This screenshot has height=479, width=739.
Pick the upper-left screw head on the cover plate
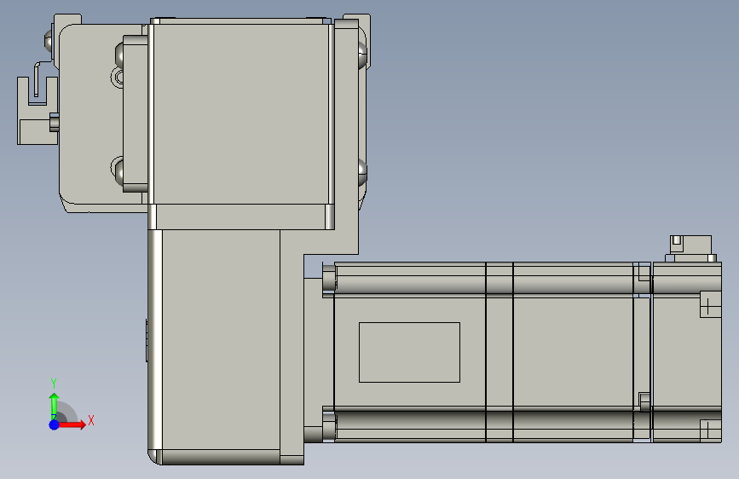(x=119, y=55)
